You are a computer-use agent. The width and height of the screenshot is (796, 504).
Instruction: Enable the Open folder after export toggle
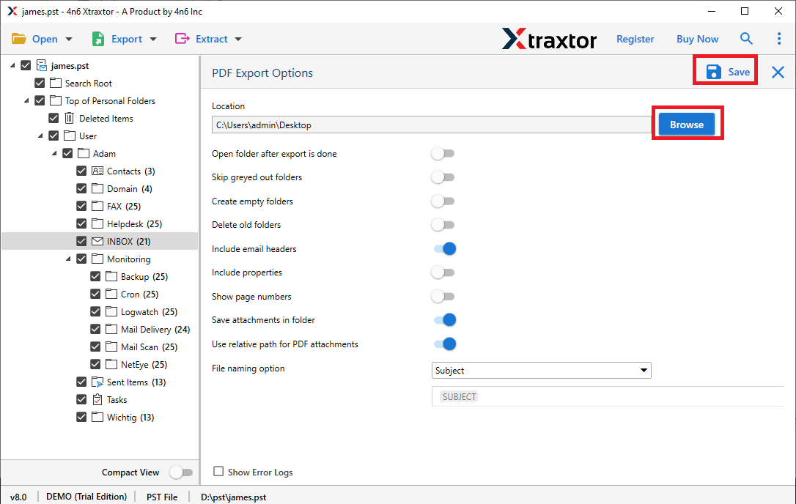click(x=443, y=154)
